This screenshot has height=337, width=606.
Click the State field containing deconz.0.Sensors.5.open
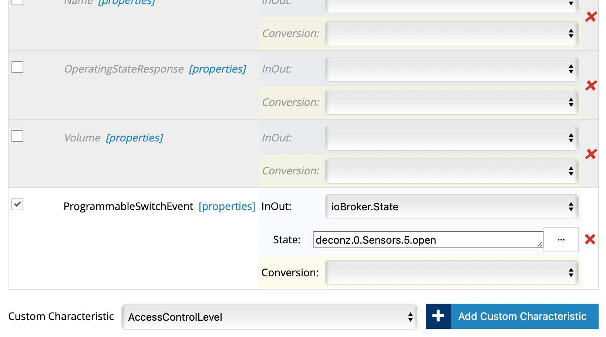pos(427,240)
